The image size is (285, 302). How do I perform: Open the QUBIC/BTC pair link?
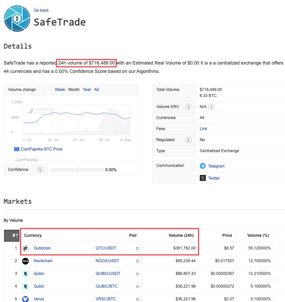click(x=107, y=286)
